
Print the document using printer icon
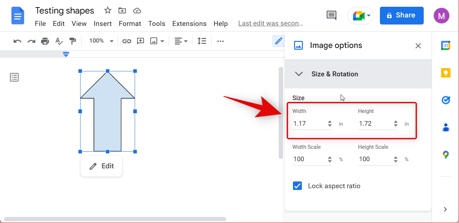click(45, 41)
